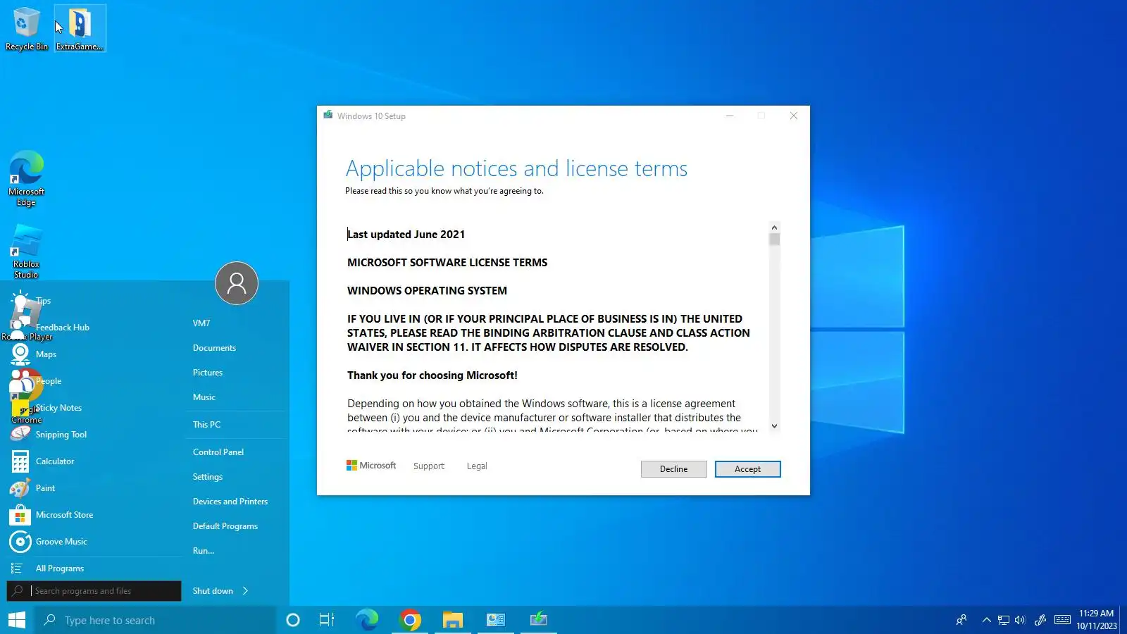Open This PC from the Start menu
This screenshot has width=1127, height=634.
(x=207, y=425)
